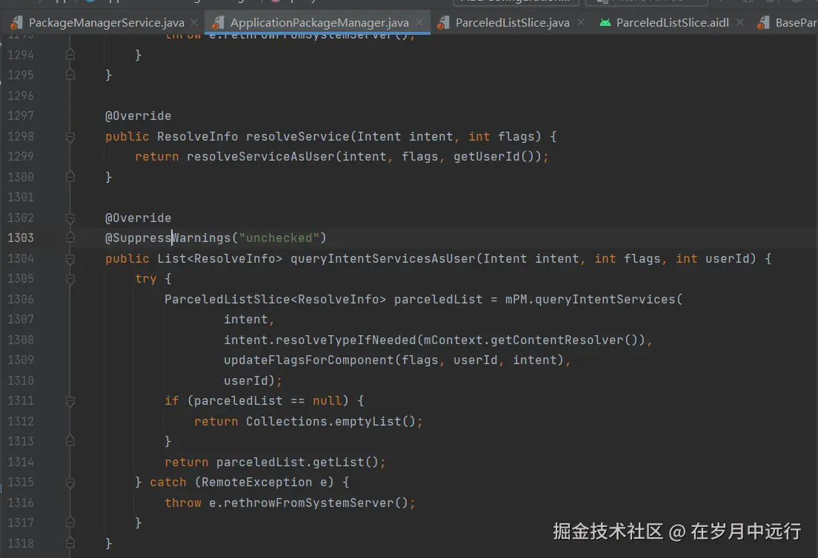Screen dimensions: 818x558
Task: Click fold end marker at line 1318
Action: click(x=70, y=543)
